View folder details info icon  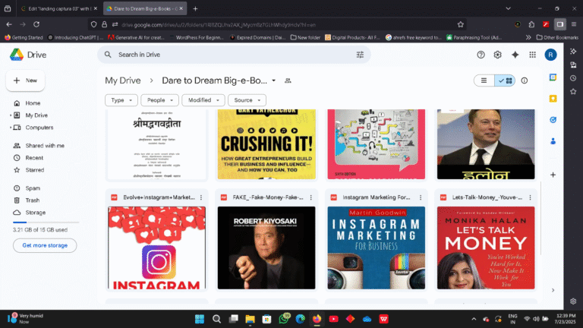(525, 80)
